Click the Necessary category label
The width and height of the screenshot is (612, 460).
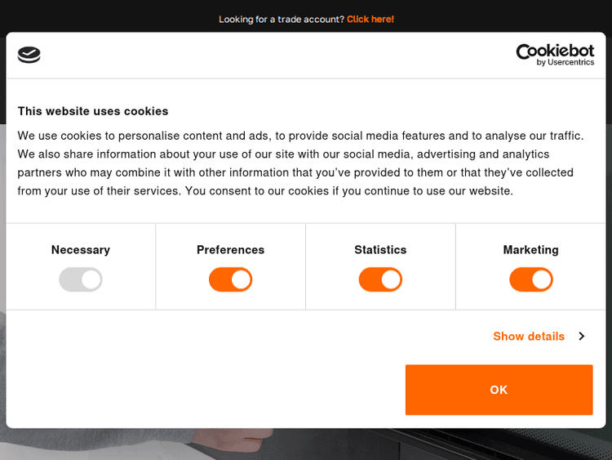pyautogui.click(x=81, y=250)
